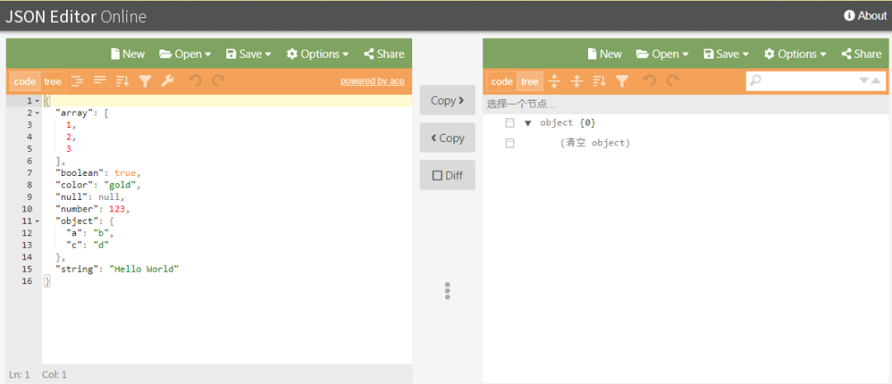Click redo arrow in right editor toolbar
The width and height of the screenshot is (892, 384).
pos(672,82)
